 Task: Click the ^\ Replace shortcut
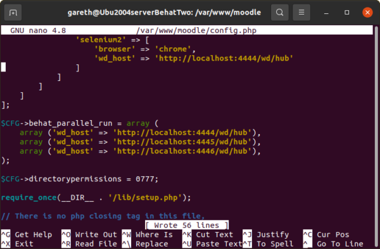tap(145, 244)
